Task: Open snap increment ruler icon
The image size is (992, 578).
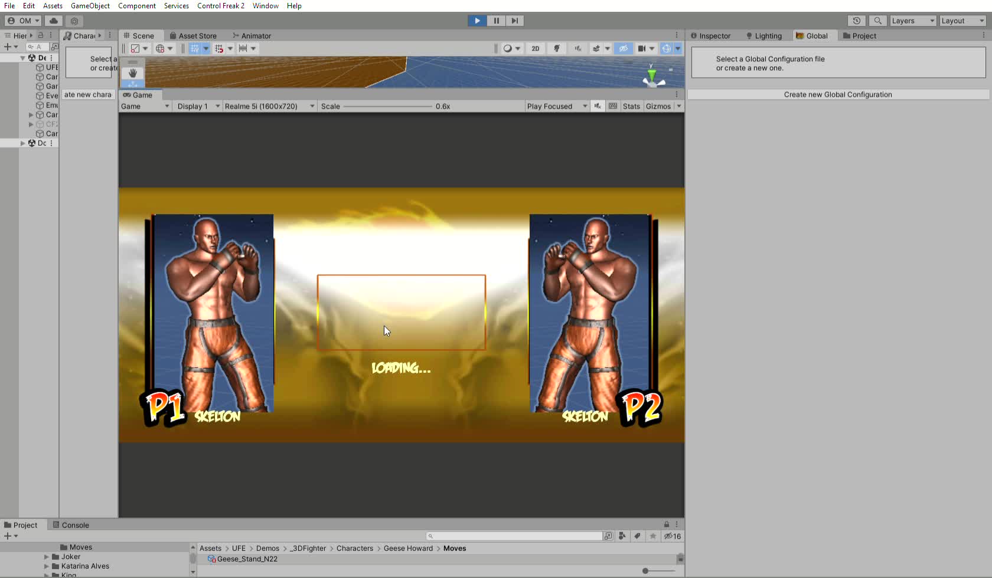Action: [243, 49]
